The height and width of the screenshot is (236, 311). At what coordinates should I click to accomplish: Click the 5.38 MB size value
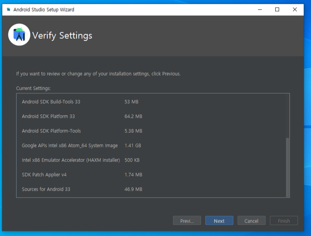[x=133, y=131]
